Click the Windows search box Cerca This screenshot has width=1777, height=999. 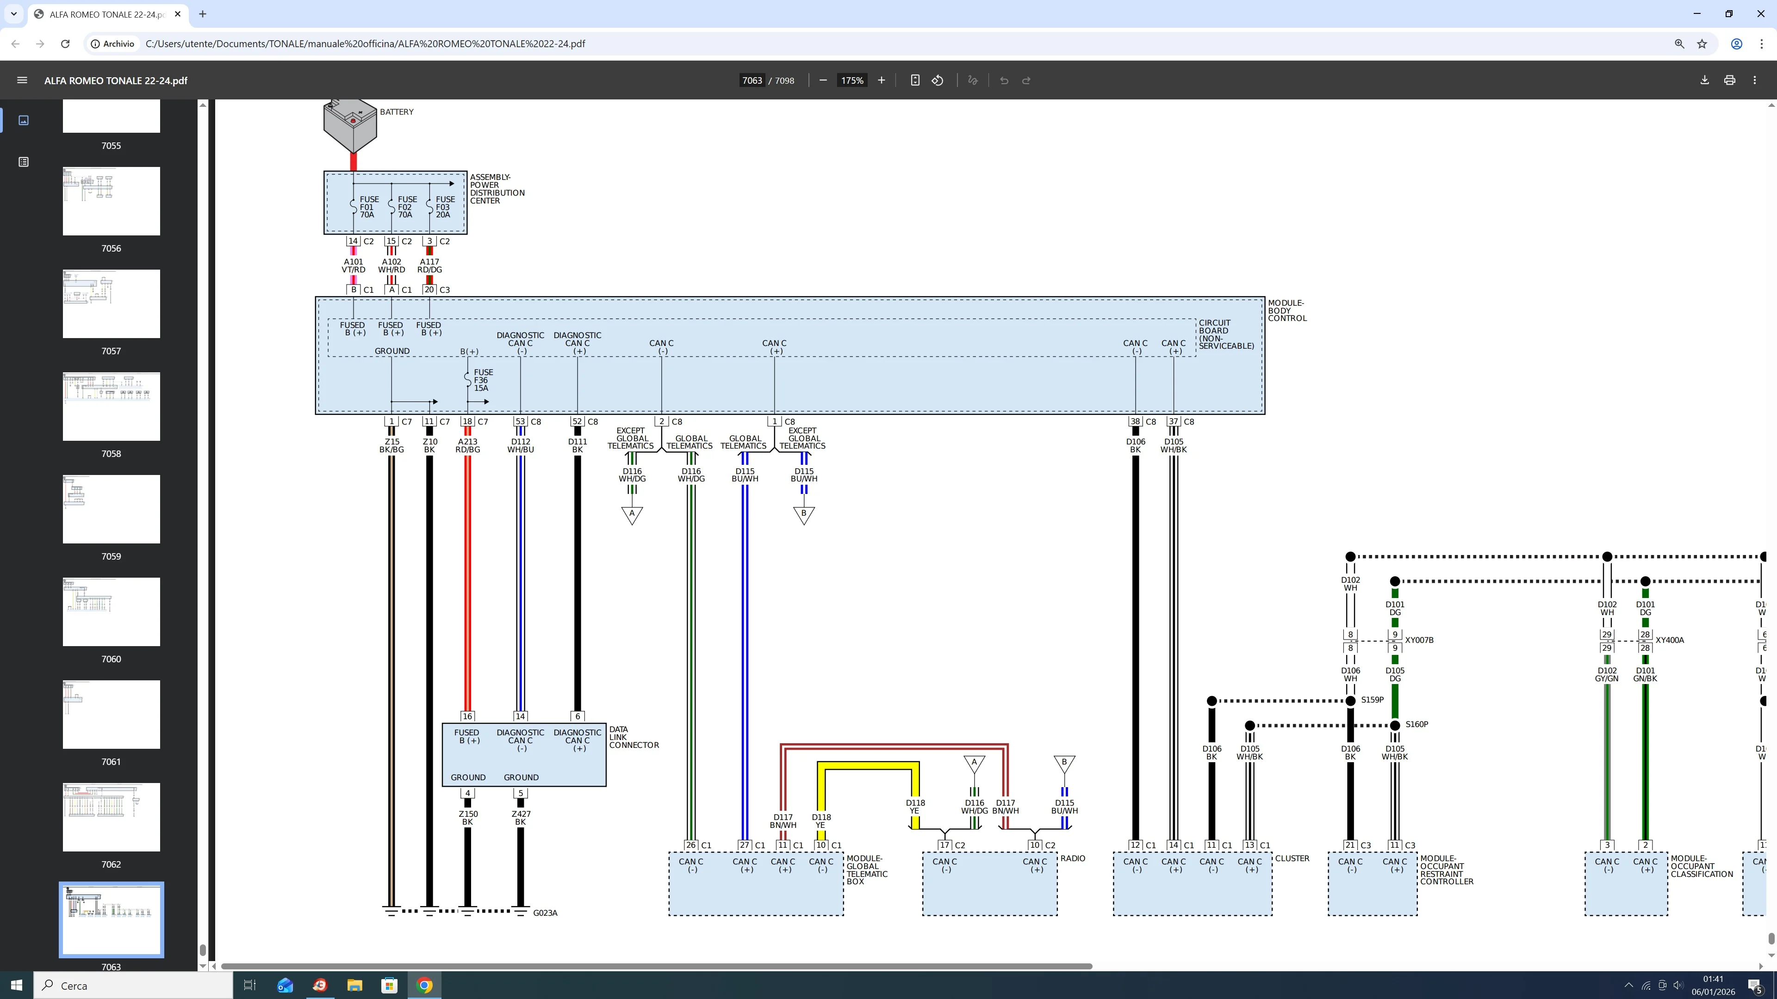click(x=134, y=985)
